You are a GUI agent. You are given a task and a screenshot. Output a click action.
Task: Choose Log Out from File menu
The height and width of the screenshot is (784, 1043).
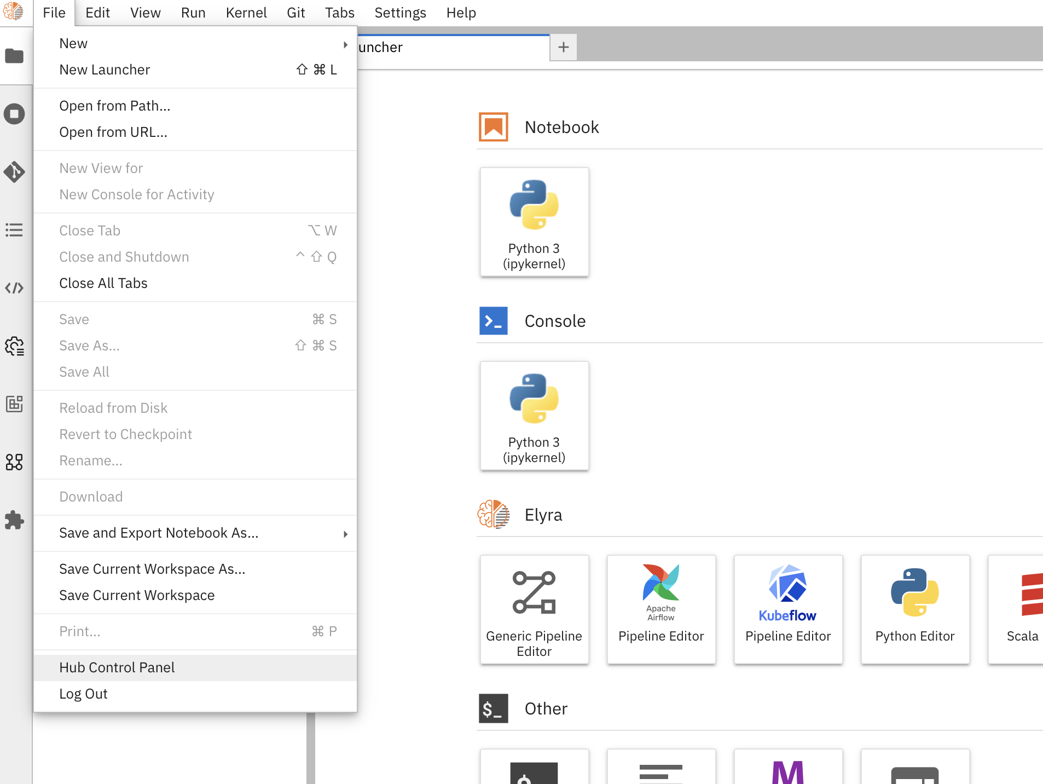coord(83,694)
